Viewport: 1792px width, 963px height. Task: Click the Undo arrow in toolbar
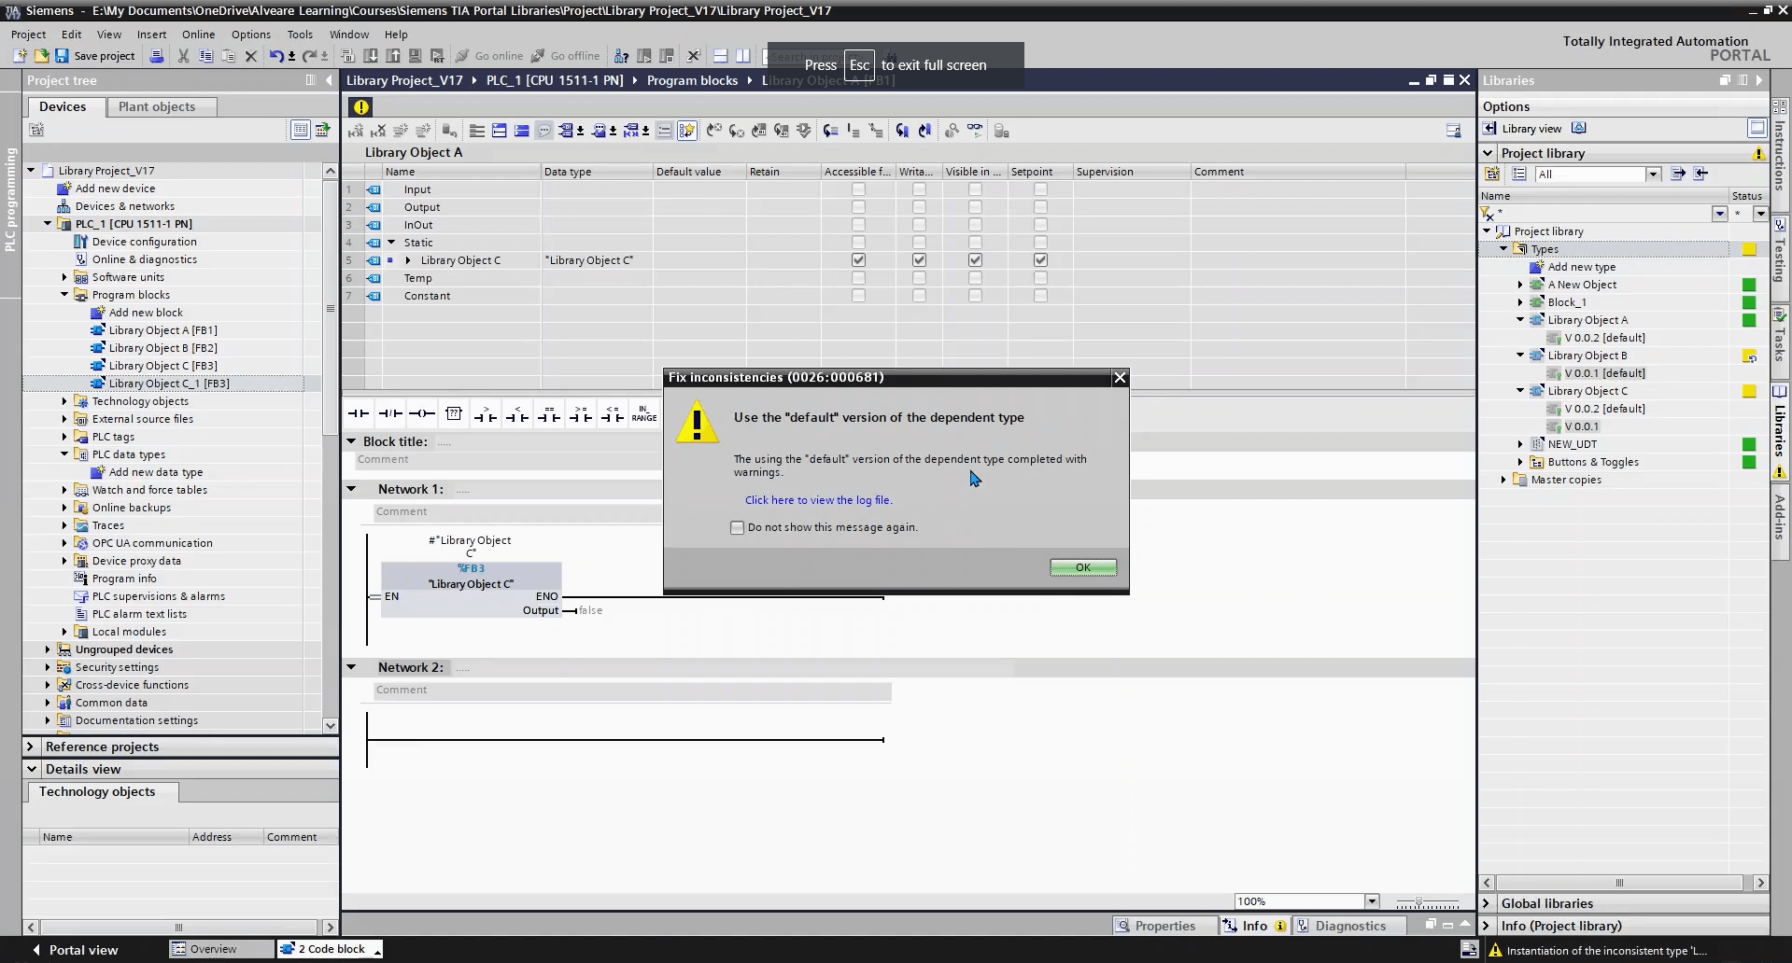click(x=275, y=56)
